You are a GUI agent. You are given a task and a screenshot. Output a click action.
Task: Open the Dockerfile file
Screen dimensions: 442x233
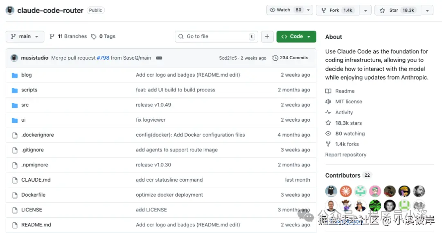[x=33, y=195]
